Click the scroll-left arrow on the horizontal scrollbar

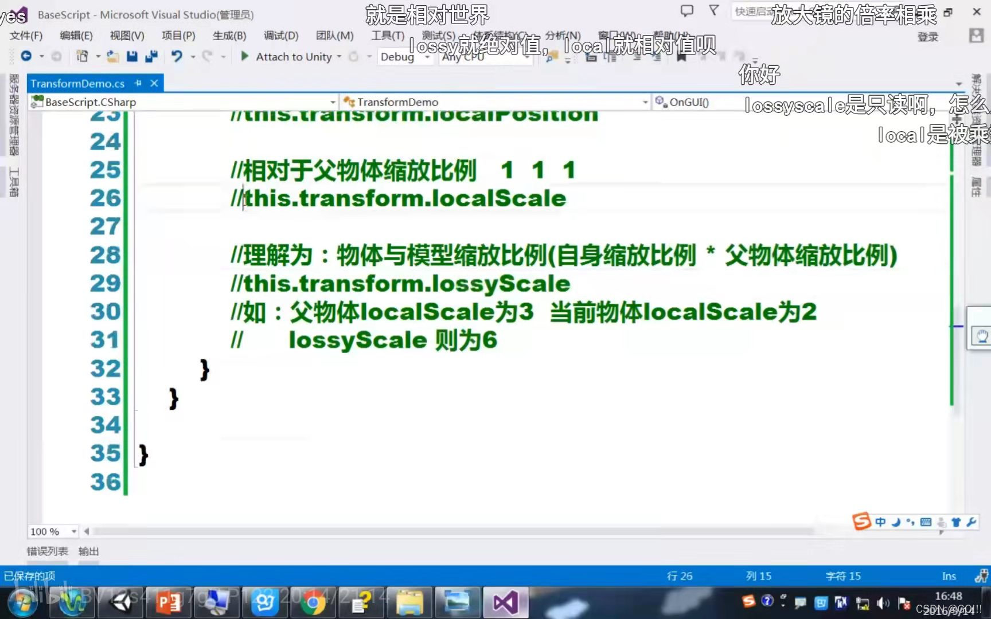click(x=87, y=531)
